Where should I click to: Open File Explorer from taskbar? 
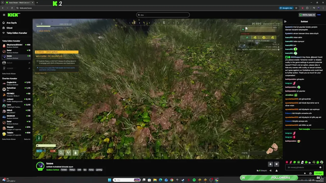point(155,180)
